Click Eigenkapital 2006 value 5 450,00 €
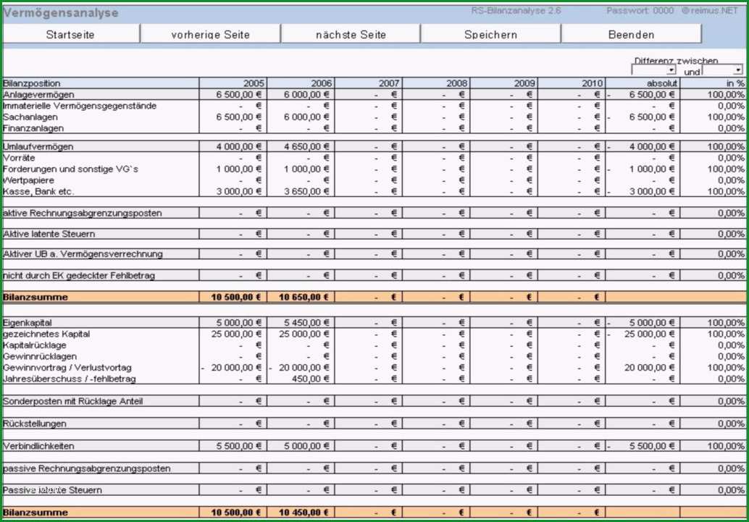Image resolution: width=749 pixels, height=522 pixels. tap(306, 323)
